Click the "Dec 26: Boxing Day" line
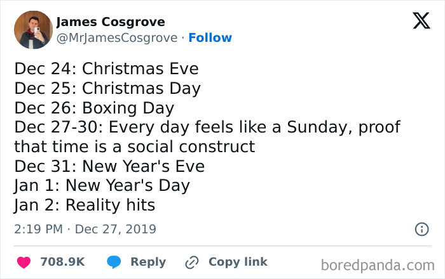 coord(94,107)
